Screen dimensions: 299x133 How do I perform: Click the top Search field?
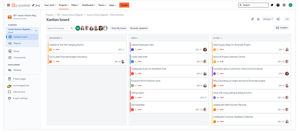(253, 5)
